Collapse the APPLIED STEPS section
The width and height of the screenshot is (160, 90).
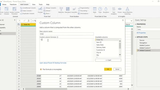[x=135, y=37]
